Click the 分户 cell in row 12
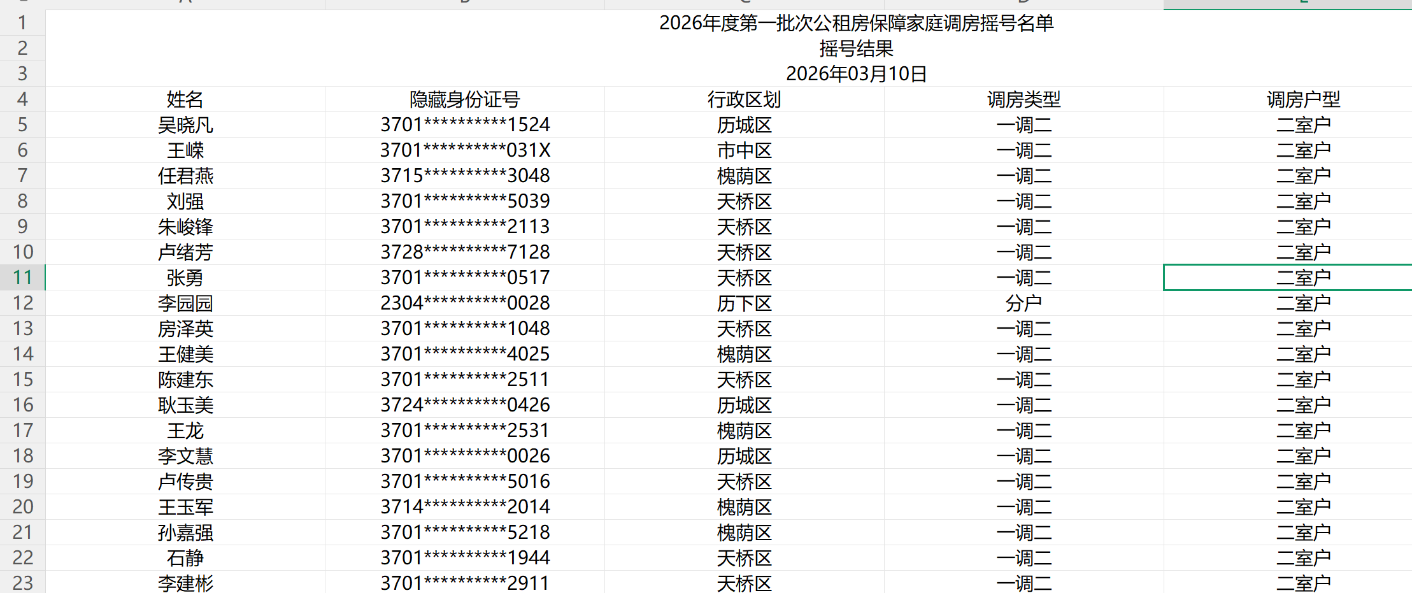 pos(1023,303)
